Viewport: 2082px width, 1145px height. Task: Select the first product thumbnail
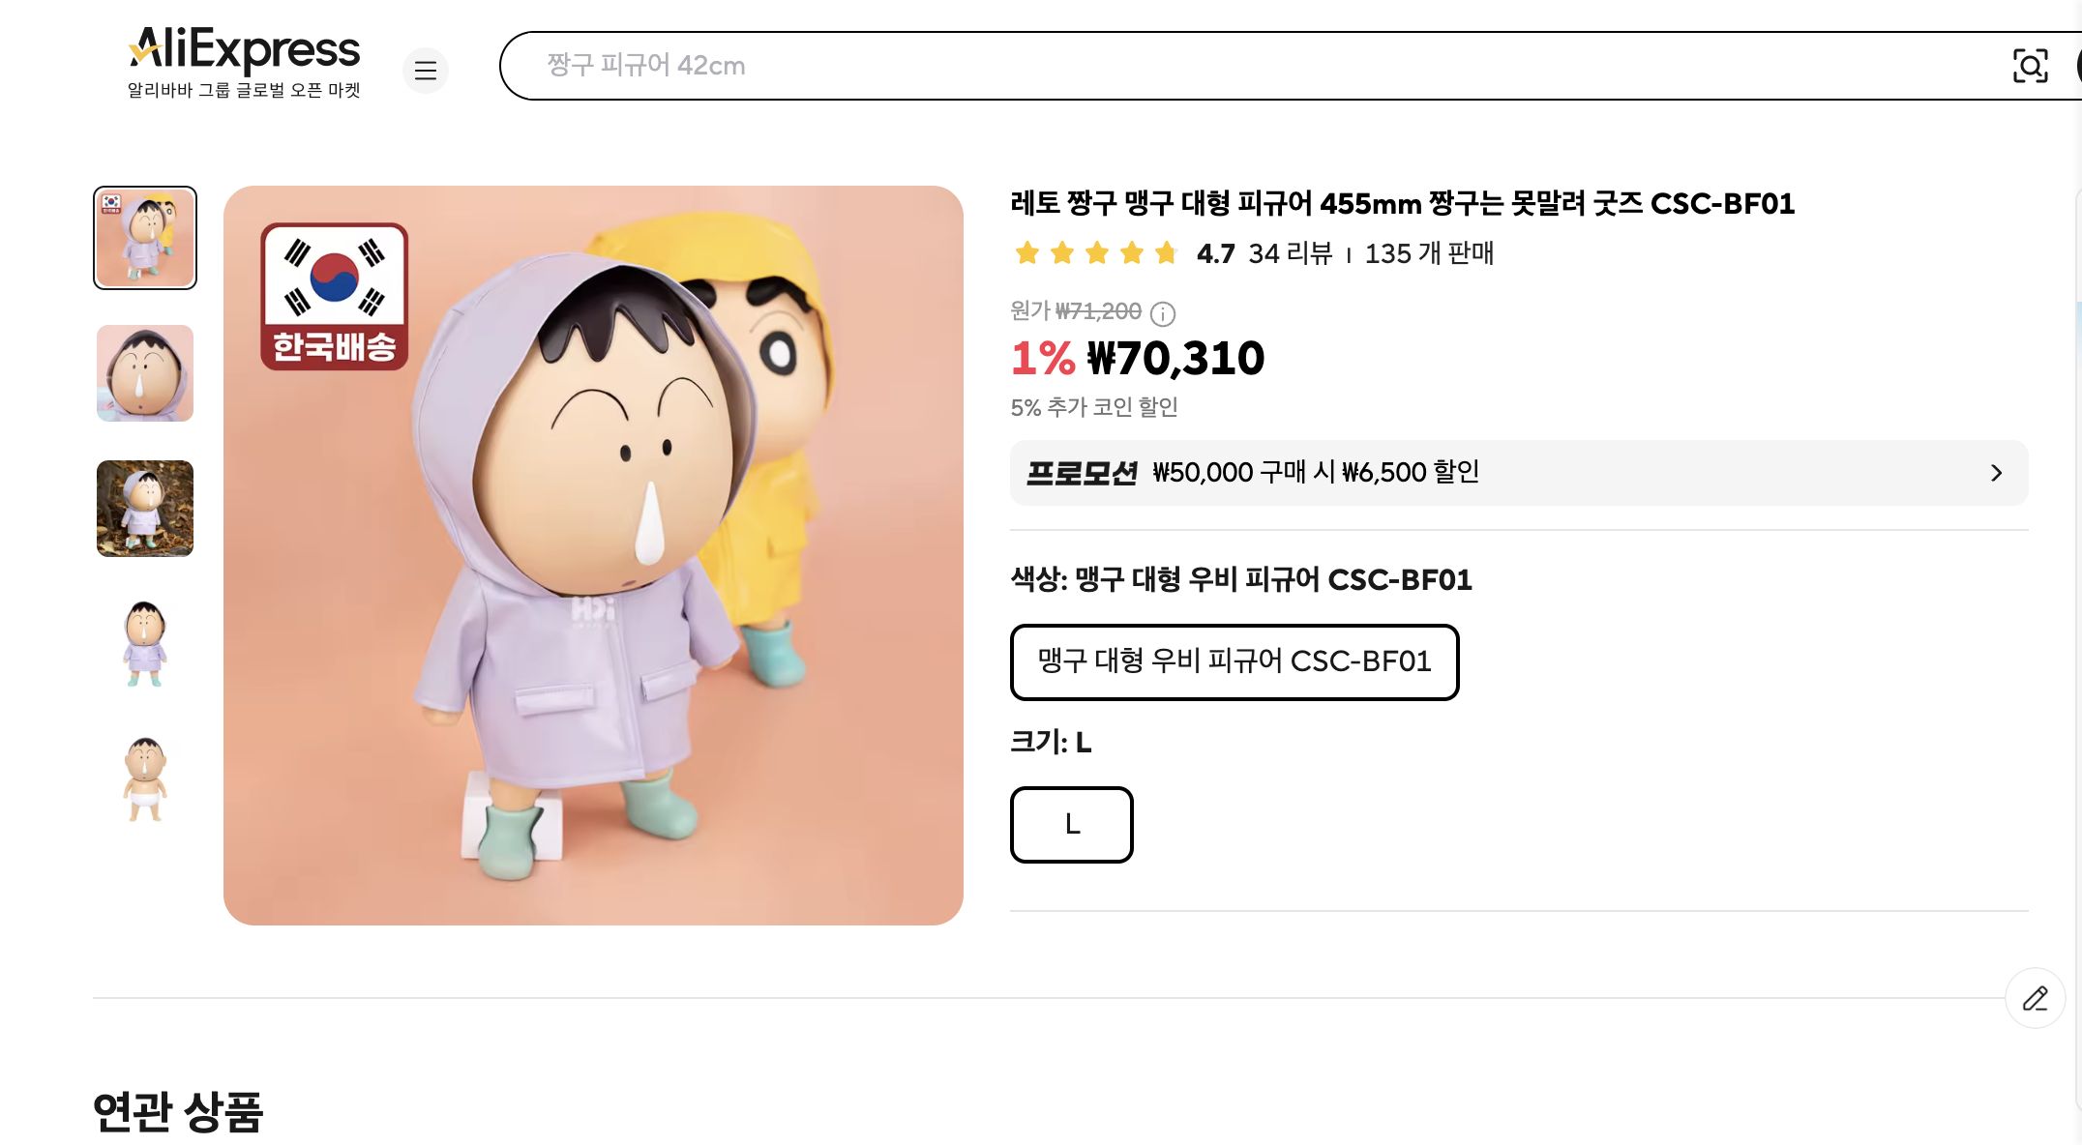tap(144, 237)
